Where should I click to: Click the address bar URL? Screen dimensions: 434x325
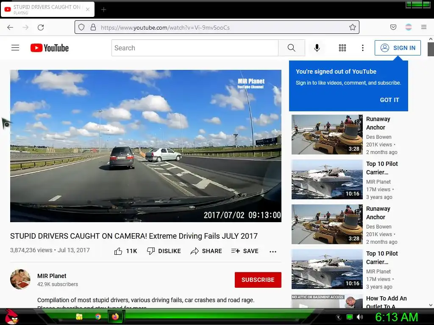coord(165,28)
